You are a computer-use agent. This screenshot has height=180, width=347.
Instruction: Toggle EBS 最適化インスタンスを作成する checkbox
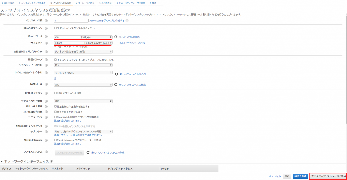55,126
